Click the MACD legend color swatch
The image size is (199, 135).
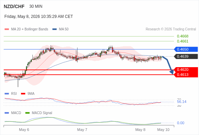(x=7, y=113)
